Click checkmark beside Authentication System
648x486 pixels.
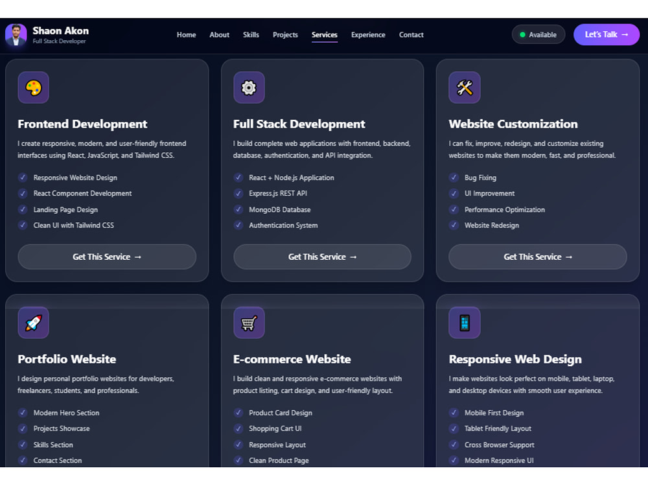coord(238,225)
